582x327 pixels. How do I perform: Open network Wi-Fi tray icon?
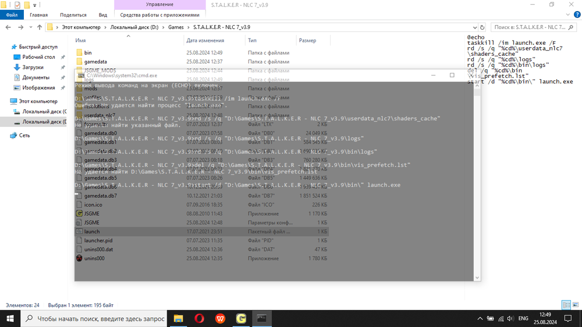coord(501,318)
